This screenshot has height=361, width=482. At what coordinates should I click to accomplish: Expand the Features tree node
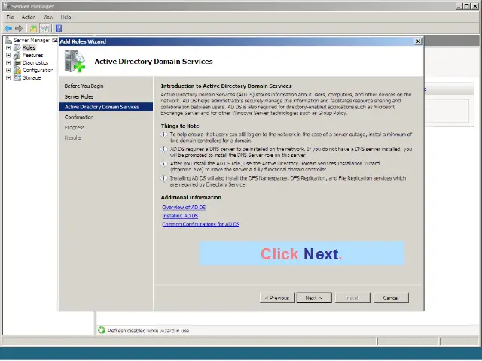(8, 56)
